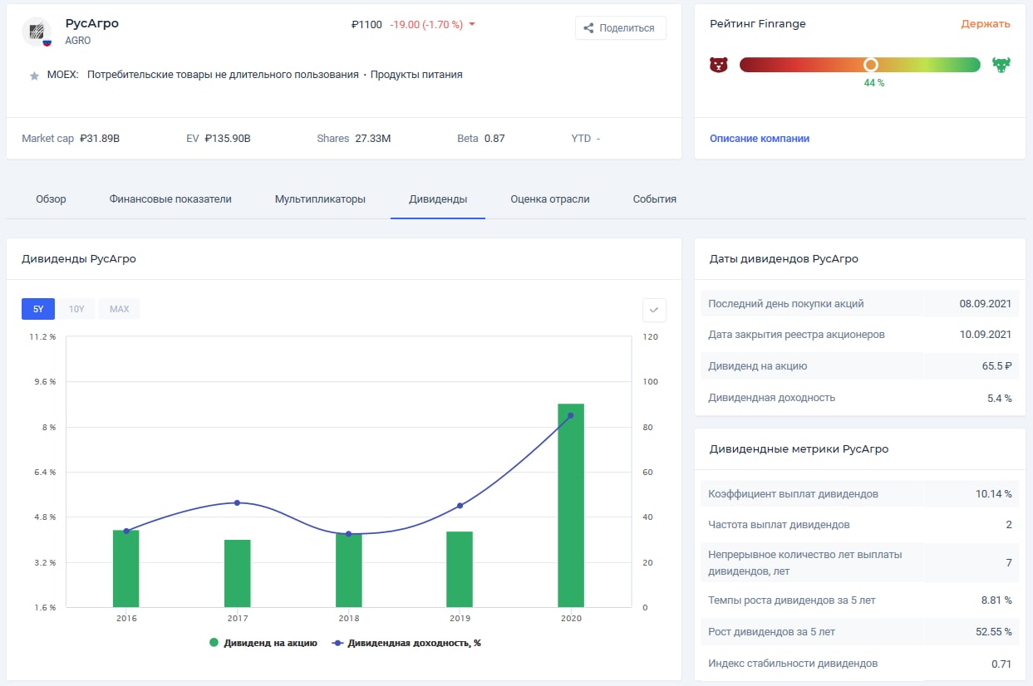1033x686 pixels.
Task: Switch to Финансовые показатели tab
Action: pyautogui.click(x=170, y=199)
